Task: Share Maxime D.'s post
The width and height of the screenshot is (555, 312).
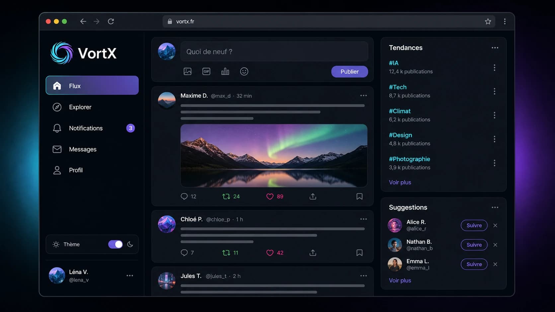Action: (313, 196)
